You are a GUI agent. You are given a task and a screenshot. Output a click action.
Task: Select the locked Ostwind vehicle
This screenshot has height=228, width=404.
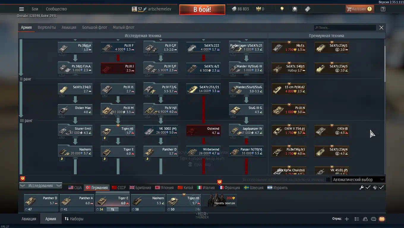pos(203,131)
